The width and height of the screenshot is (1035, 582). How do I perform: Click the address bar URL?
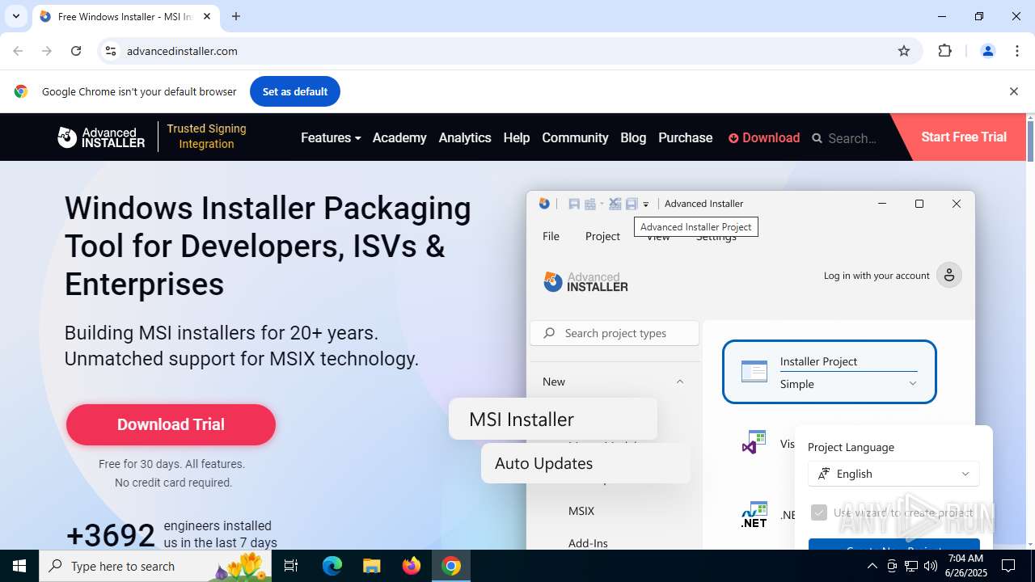click(x=182, y=51)
